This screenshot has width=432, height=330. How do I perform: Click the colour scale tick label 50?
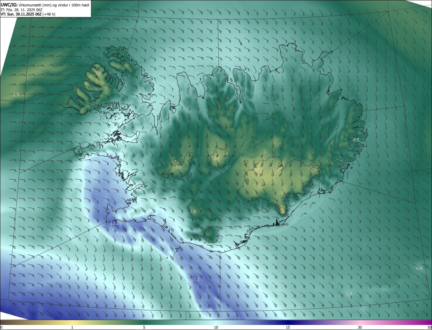(429, 327)
